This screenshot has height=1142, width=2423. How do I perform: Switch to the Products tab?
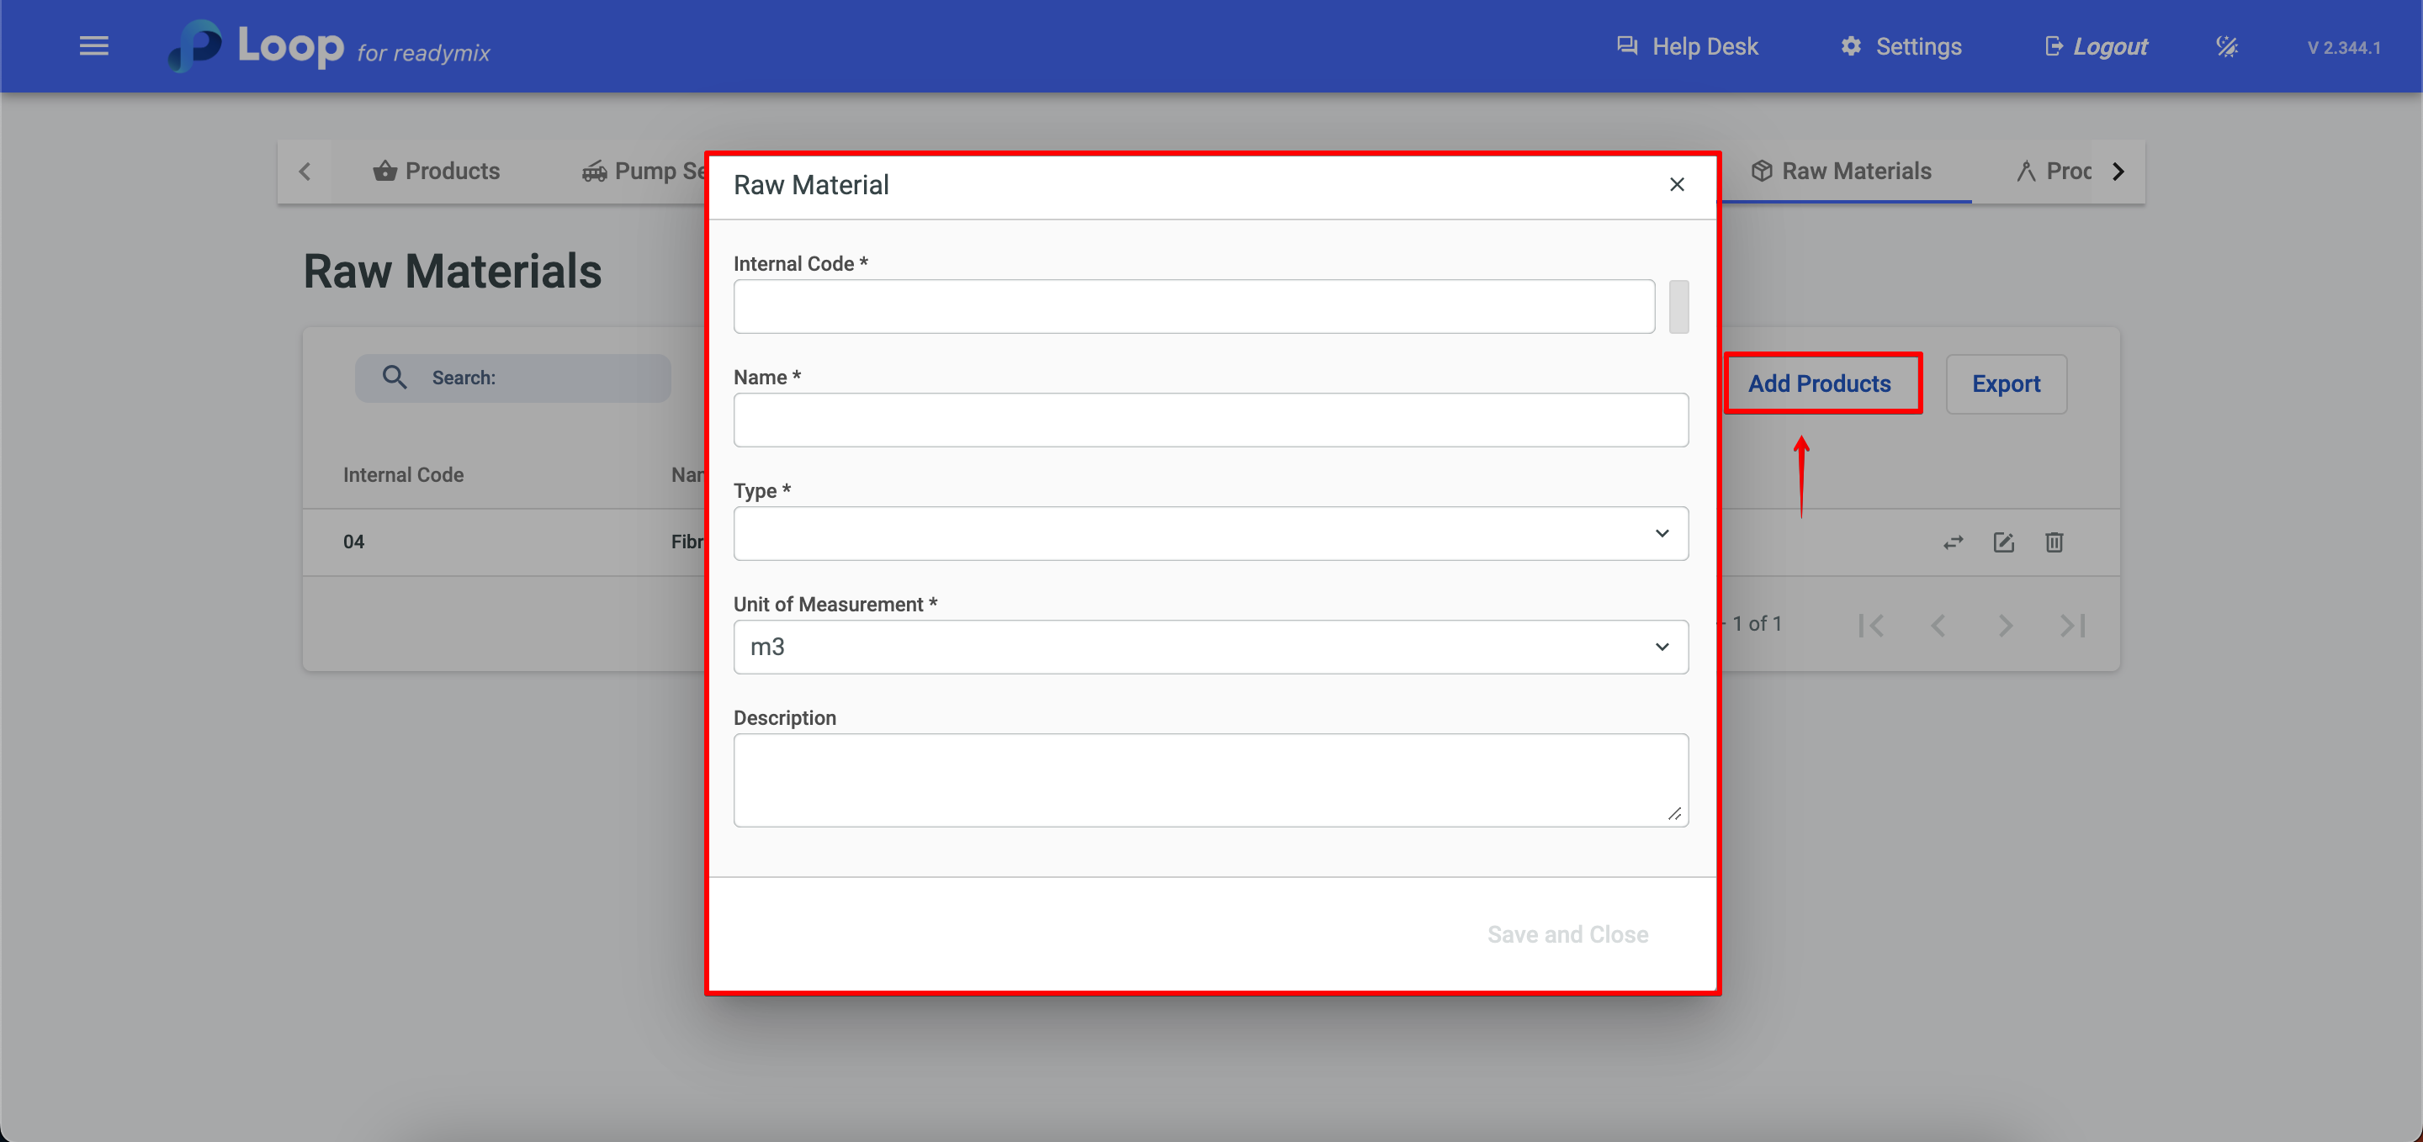click(x=437, y=171)
